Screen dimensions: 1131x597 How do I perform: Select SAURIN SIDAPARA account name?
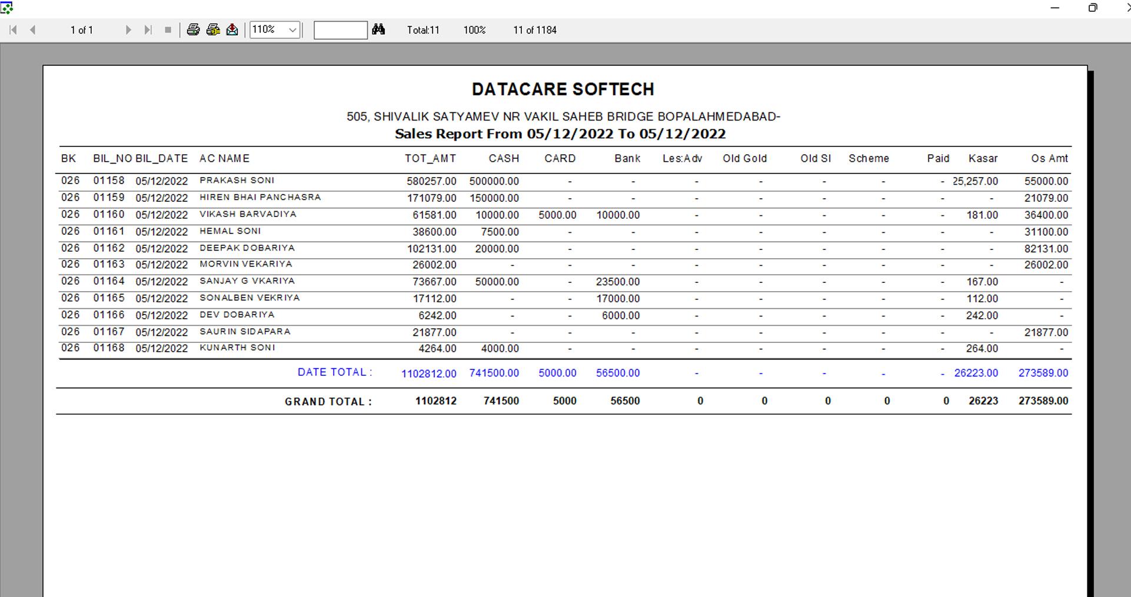tap(245, 332)
